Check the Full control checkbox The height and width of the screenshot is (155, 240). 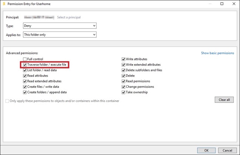click(x=25, y=59)
